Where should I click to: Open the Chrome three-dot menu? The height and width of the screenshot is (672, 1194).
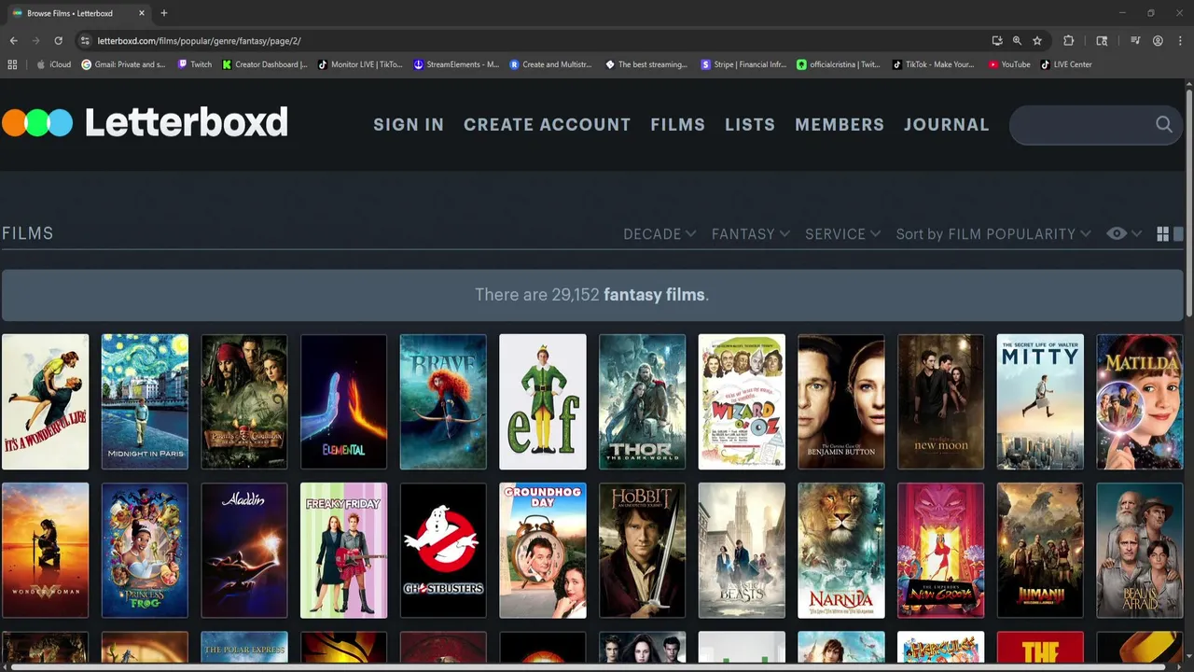[1180, 41]
